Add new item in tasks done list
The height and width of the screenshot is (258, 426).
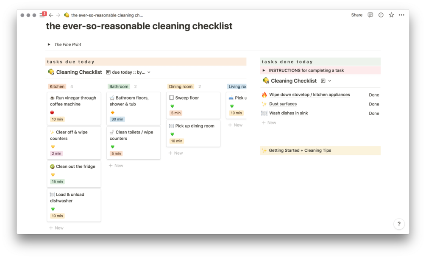[x=269, y=123]
